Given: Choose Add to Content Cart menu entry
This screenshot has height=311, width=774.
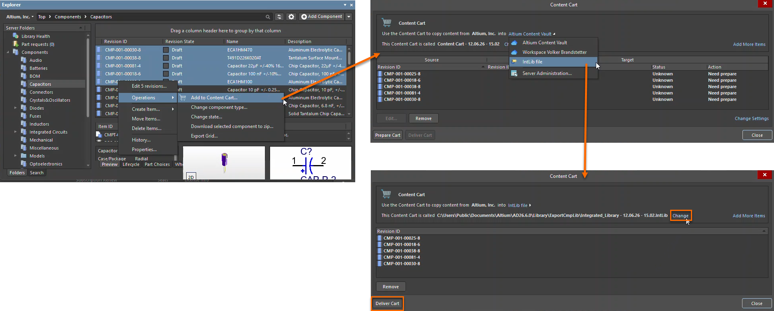Looking at the screenshot, I should pyautogui.click(x=231, y=98).
